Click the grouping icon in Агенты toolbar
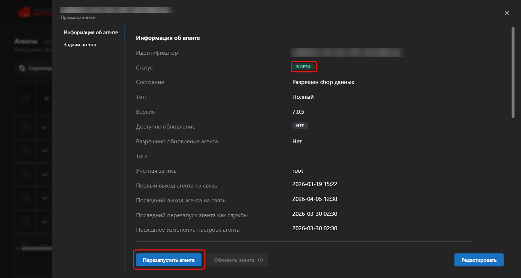This screenshot has width=521, height=278. click(x=22, y=68)
